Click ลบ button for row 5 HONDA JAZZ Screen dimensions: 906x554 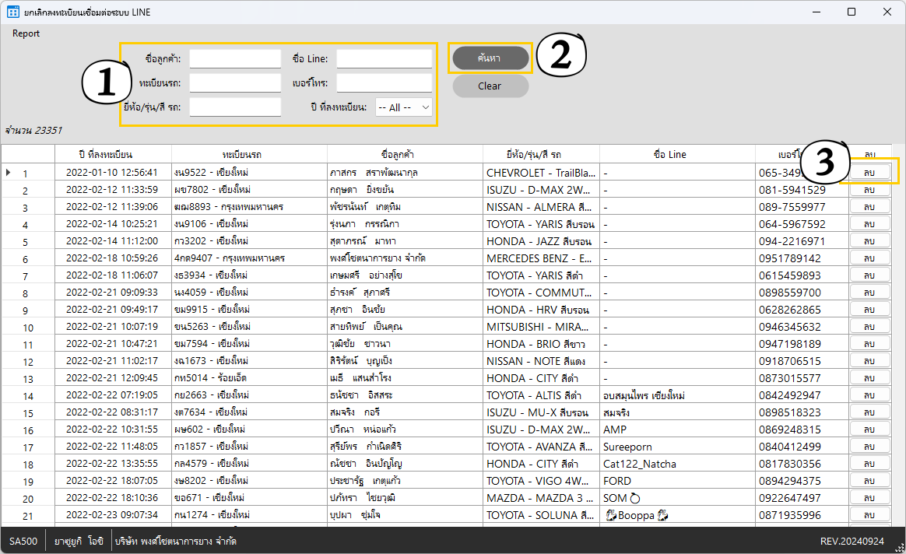[869, 241]
